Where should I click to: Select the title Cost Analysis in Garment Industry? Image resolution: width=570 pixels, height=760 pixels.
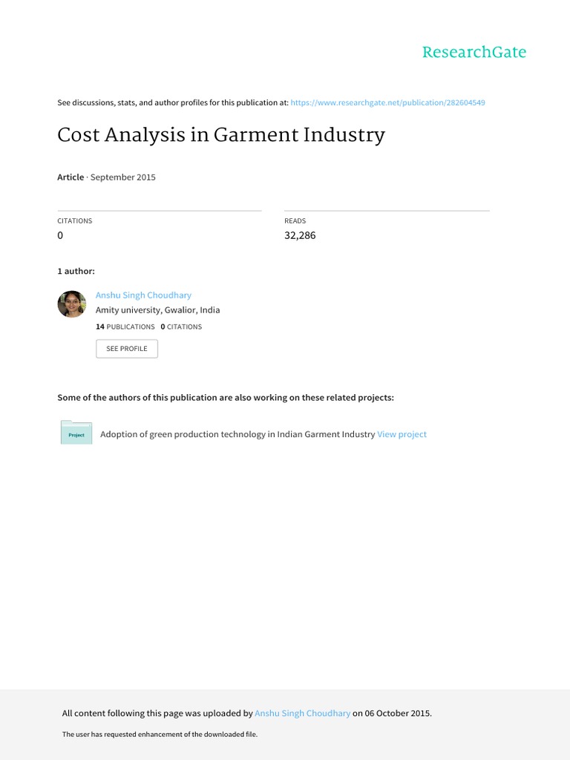(x=221, y=135)
